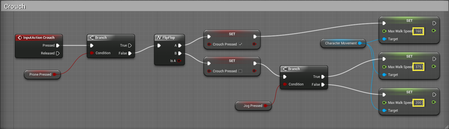Click the InputAction Crouch node title
Image resolution: width=449 pixels, height=129 pixels.
tap(39, 38)
